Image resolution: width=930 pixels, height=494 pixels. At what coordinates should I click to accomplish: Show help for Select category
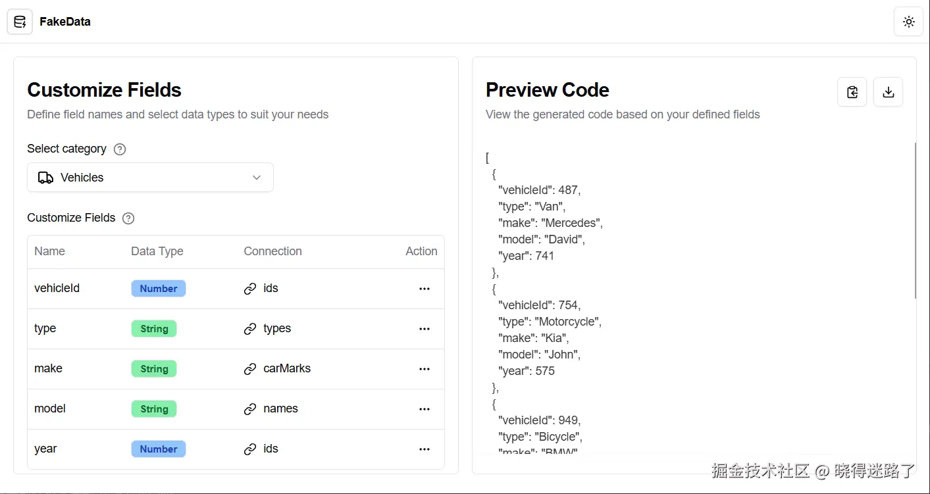coord(120,149)
